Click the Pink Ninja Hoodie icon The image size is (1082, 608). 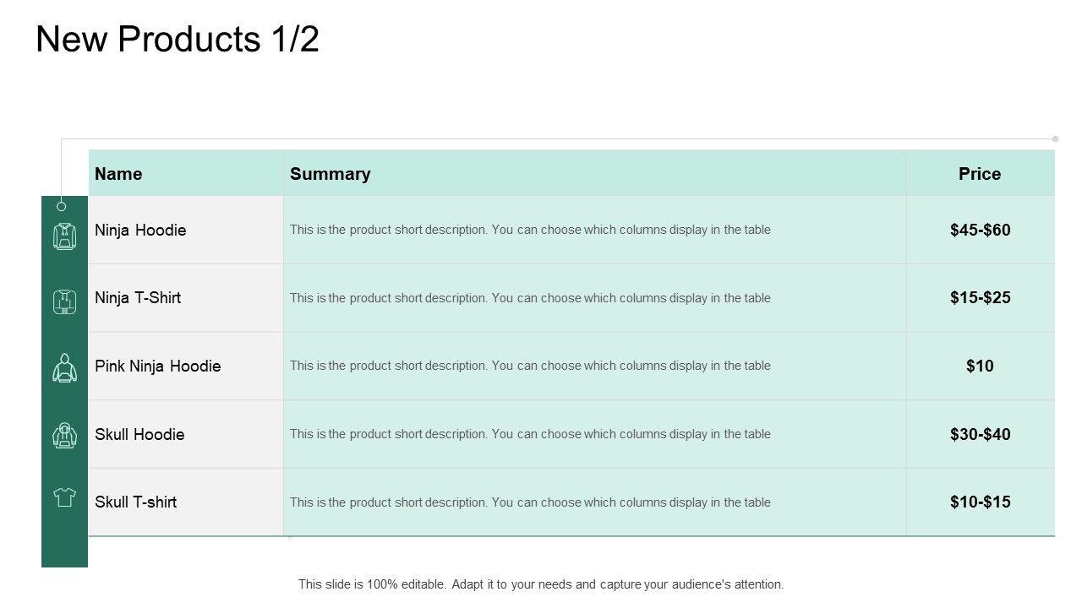click(x=65, y=368)
